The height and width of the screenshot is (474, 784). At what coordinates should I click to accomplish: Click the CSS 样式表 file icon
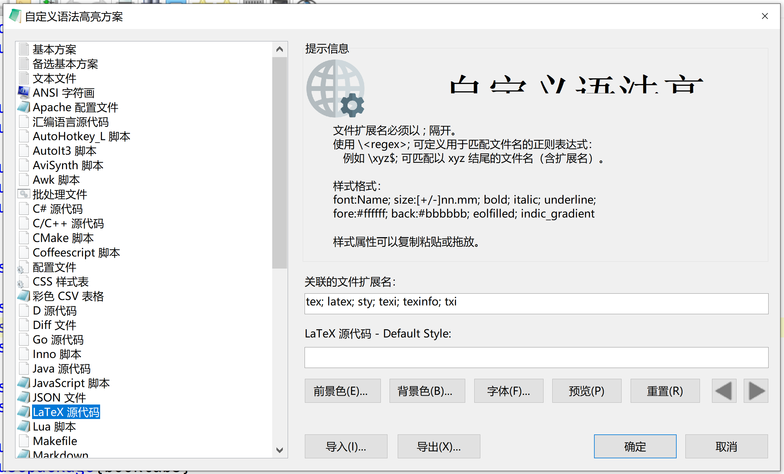coord(23,282)
